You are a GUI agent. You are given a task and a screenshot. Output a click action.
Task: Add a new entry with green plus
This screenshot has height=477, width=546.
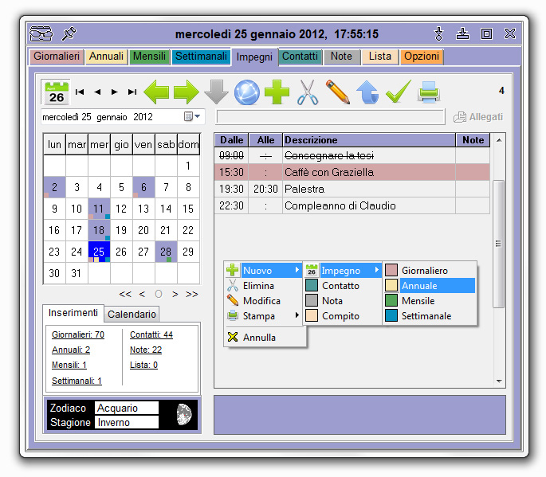click(x=277, y=92)
